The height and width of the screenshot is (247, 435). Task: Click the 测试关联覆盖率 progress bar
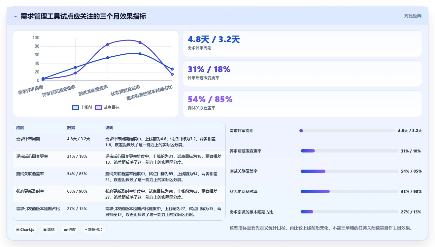click(x=350, y=171)
